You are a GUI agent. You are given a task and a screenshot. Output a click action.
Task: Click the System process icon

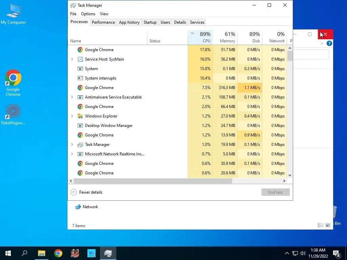coord(80,69)
